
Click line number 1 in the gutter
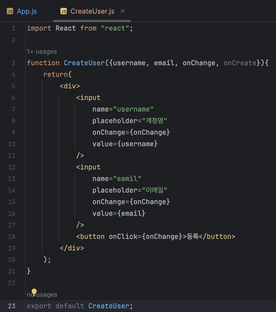click(13, 28)
